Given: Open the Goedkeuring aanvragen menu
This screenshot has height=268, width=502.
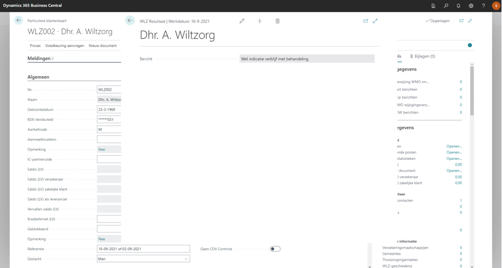Looking at the screenshot, I should pos(64,46).
